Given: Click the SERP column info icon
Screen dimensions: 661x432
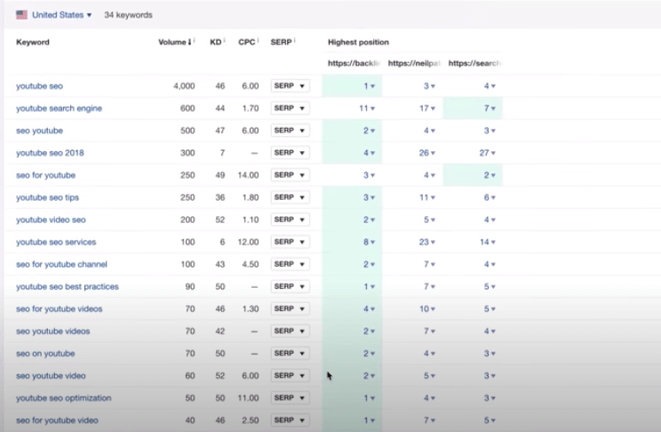Looking at the screenshot, I should 294,41.
